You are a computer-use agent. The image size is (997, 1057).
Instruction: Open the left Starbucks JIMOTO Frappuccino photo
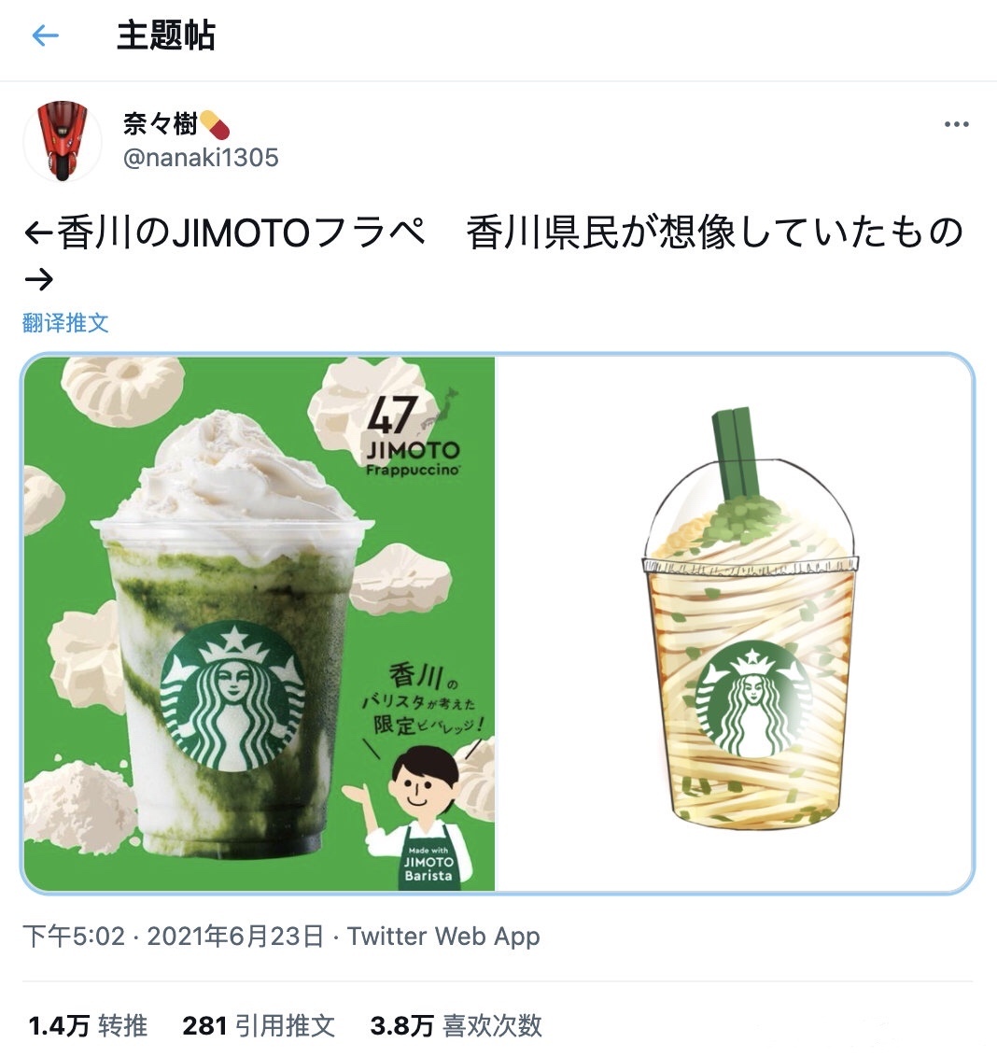tap(260, 624)
